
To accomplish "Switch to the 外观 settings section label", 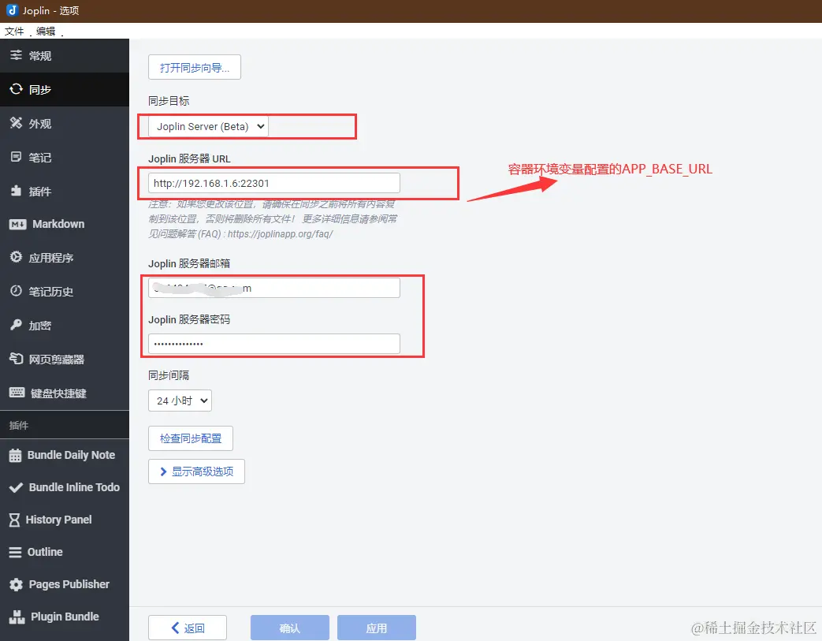I will click(x=40, y=123).
